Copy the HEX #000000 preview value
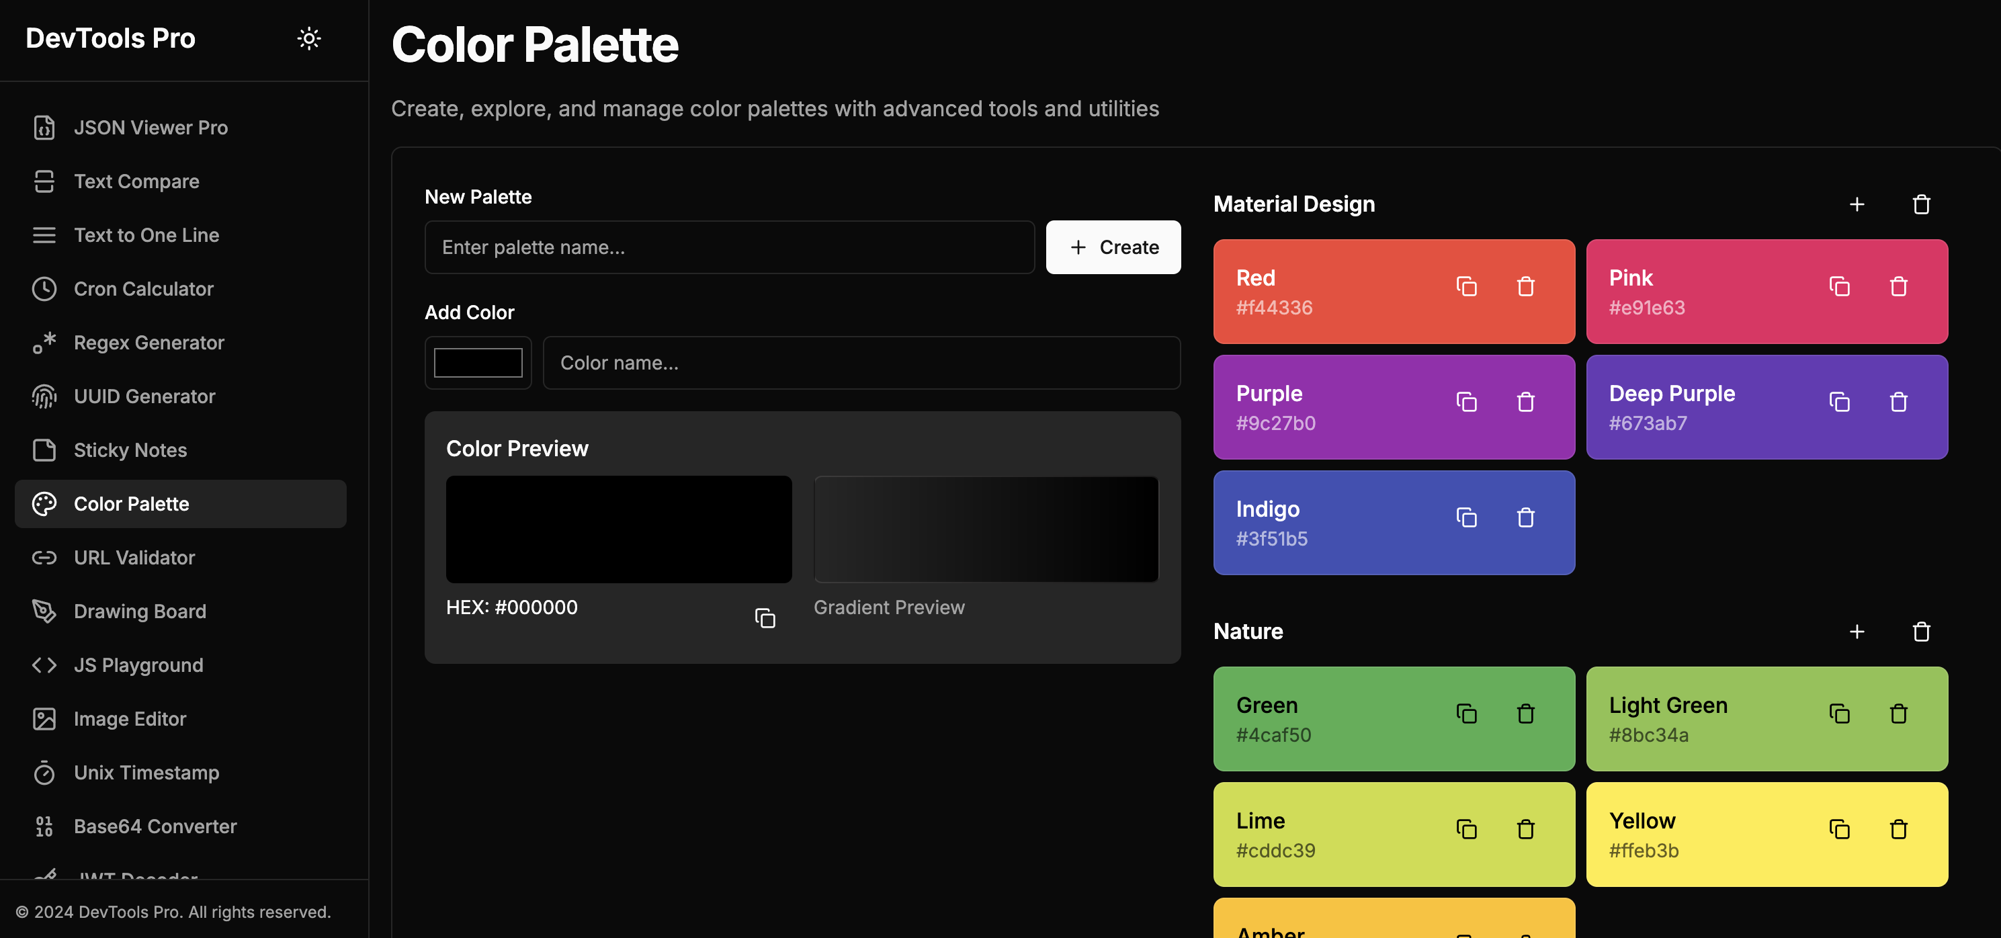 (765, 618)
